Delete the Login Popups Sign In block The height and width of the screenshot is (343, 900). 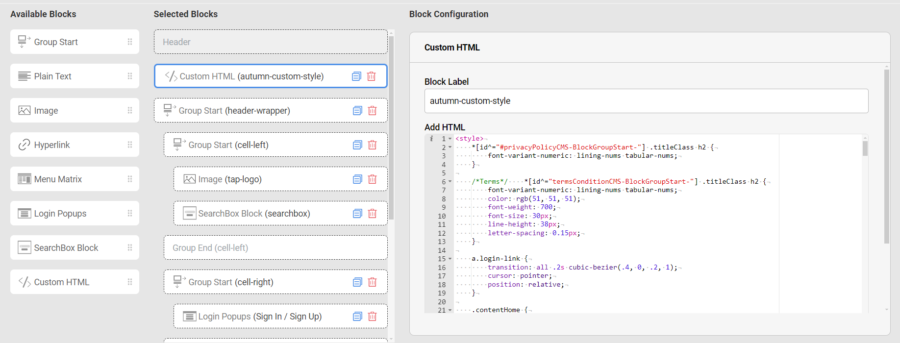(373, 317)
